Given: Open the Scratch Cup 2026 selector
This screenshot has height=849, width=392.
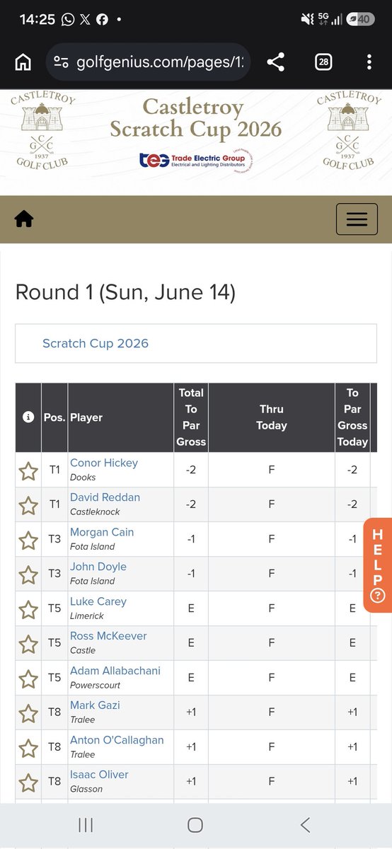Looking at the screenshot, I should point(195,344).
